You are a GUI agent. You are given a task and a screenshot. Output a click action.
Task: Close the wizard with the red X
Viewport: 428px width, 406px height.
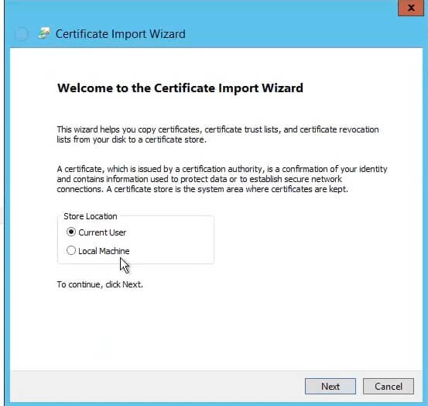(411, 8)
